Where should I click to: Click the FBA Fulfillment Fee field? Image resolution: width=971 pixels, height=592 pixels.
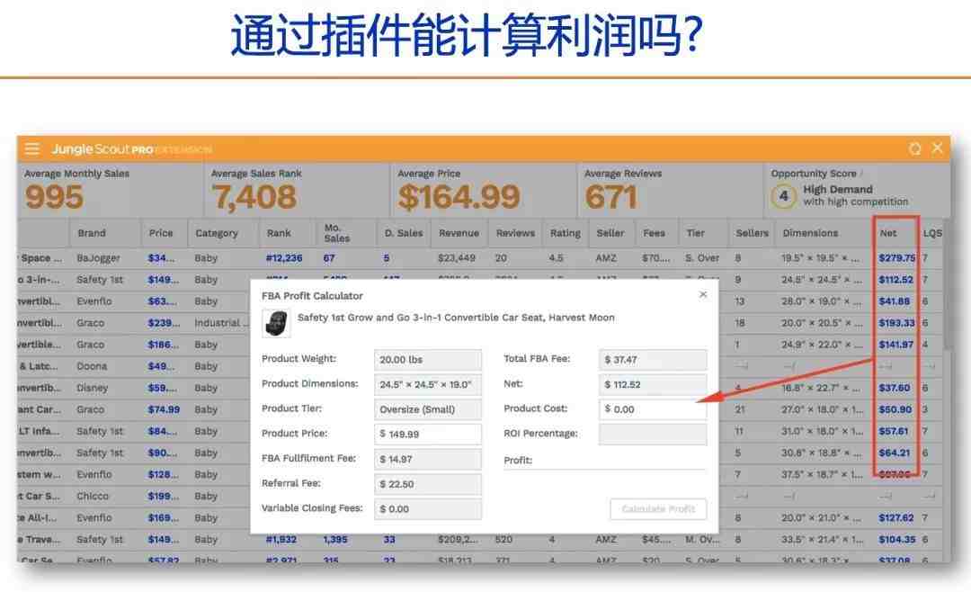427,460
